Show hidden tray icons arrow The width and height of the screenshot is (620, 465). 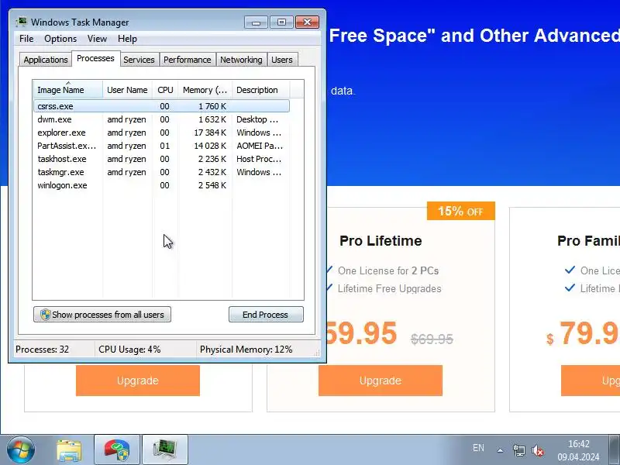pos(500,450)
